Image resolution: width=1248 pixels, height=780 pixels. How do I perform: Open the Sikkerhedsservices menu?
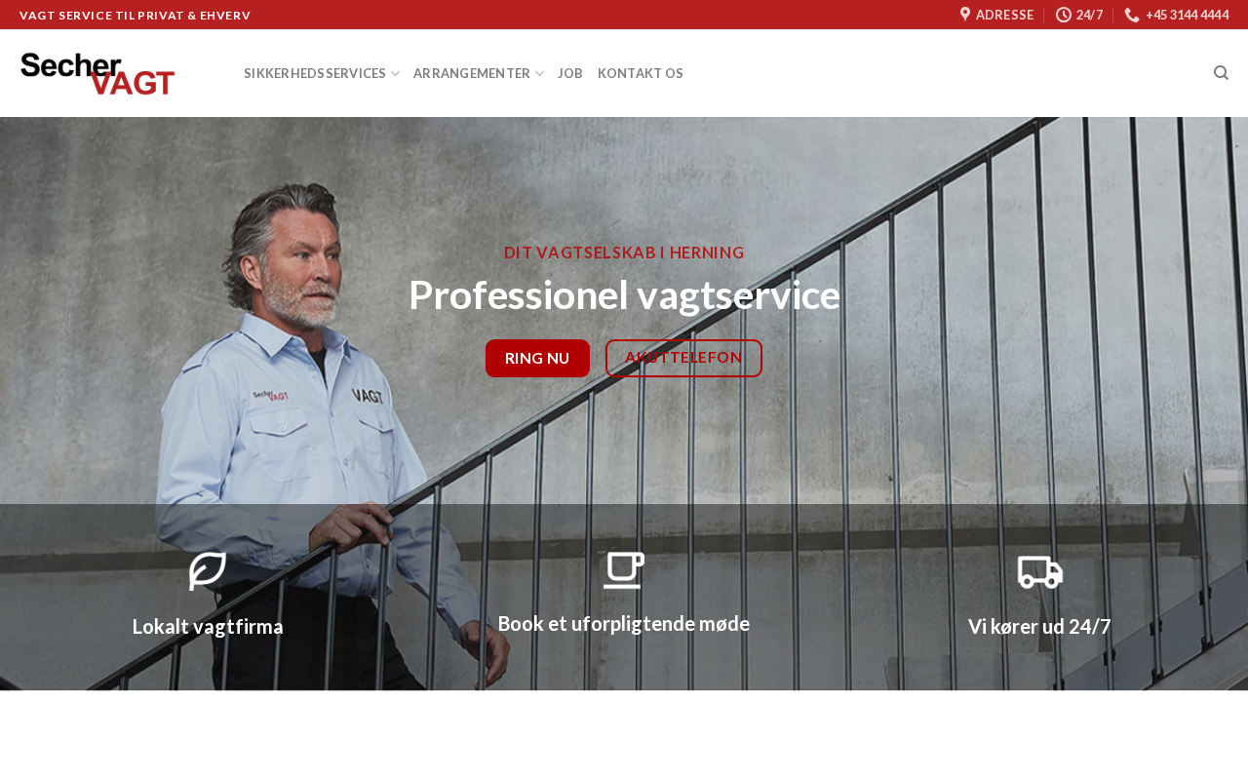click(x=315, y=73)
